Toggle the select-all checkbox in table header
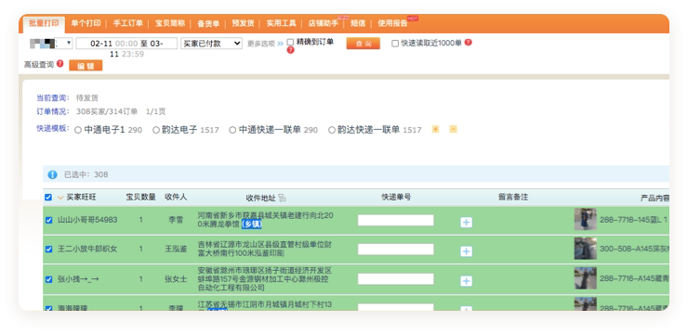688x334 pixels. [x=48, y=198]
